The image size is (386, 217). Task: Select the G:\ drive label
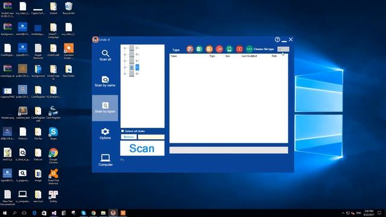[x=138, y=74]
